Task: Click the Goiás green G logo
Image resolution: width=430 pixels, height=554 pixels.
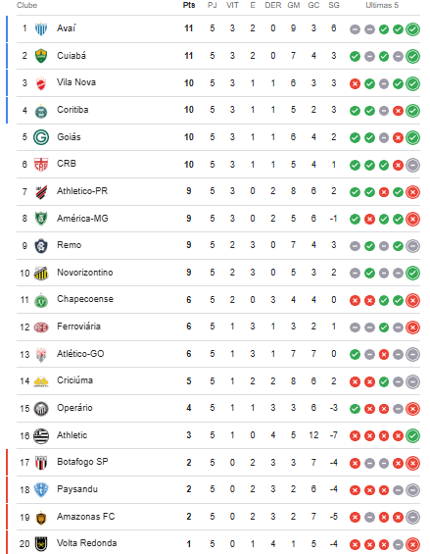Action: click(41, 137)
